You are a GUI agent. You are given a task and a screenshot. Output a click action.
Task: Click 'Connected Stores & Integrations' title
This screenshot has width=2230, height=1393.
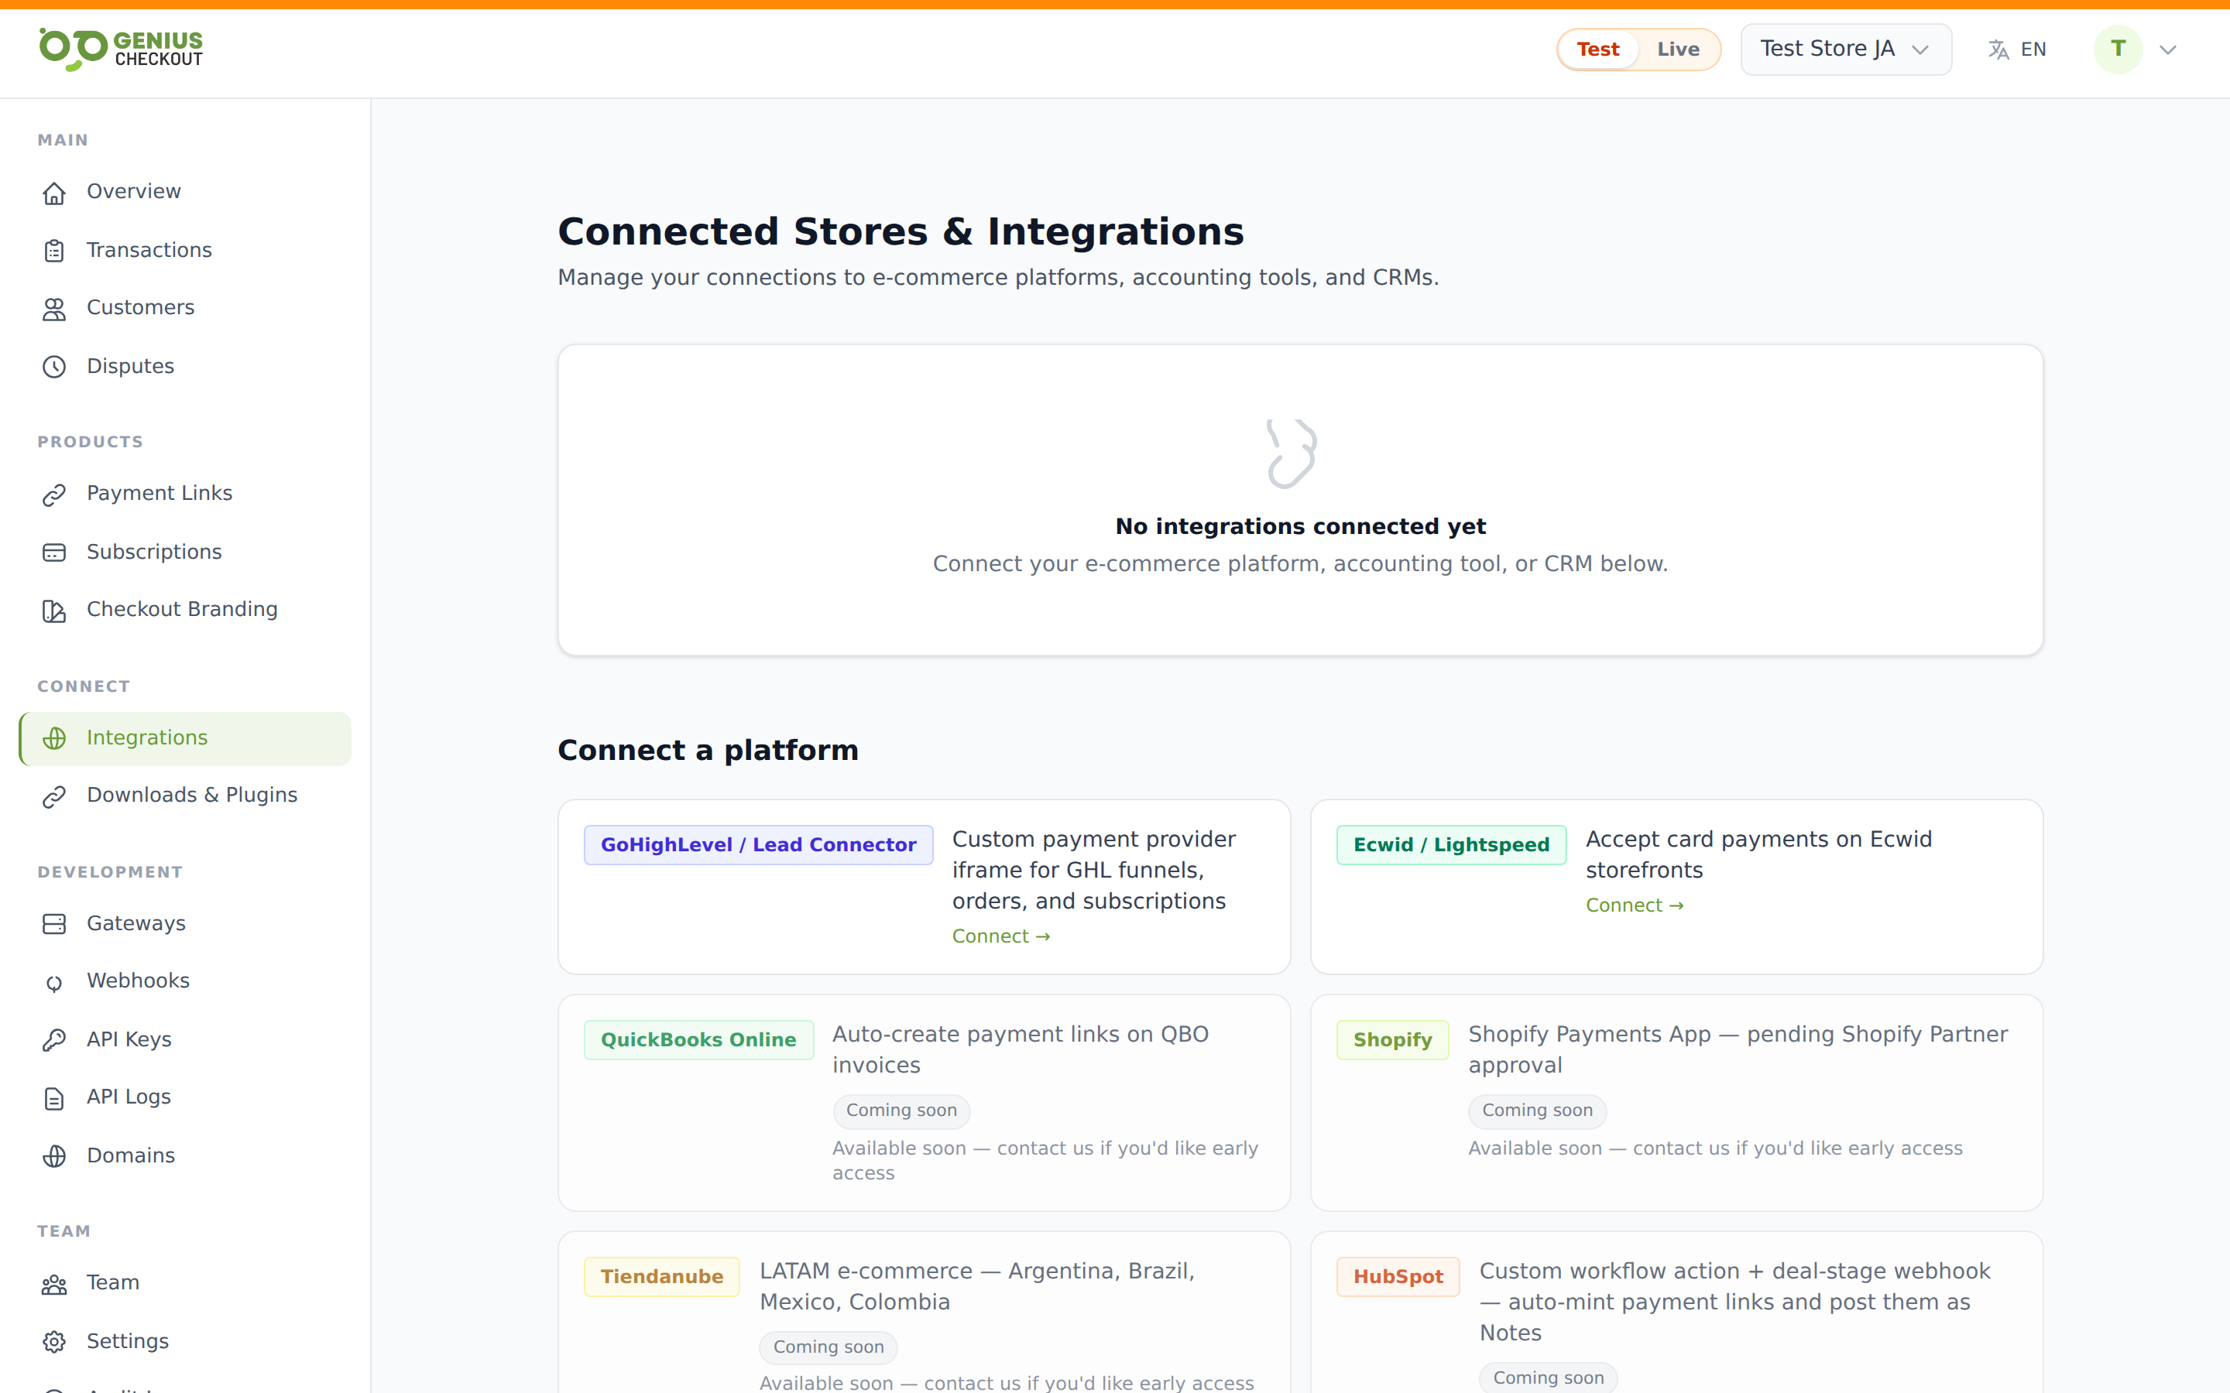click(x=901, y=231)
